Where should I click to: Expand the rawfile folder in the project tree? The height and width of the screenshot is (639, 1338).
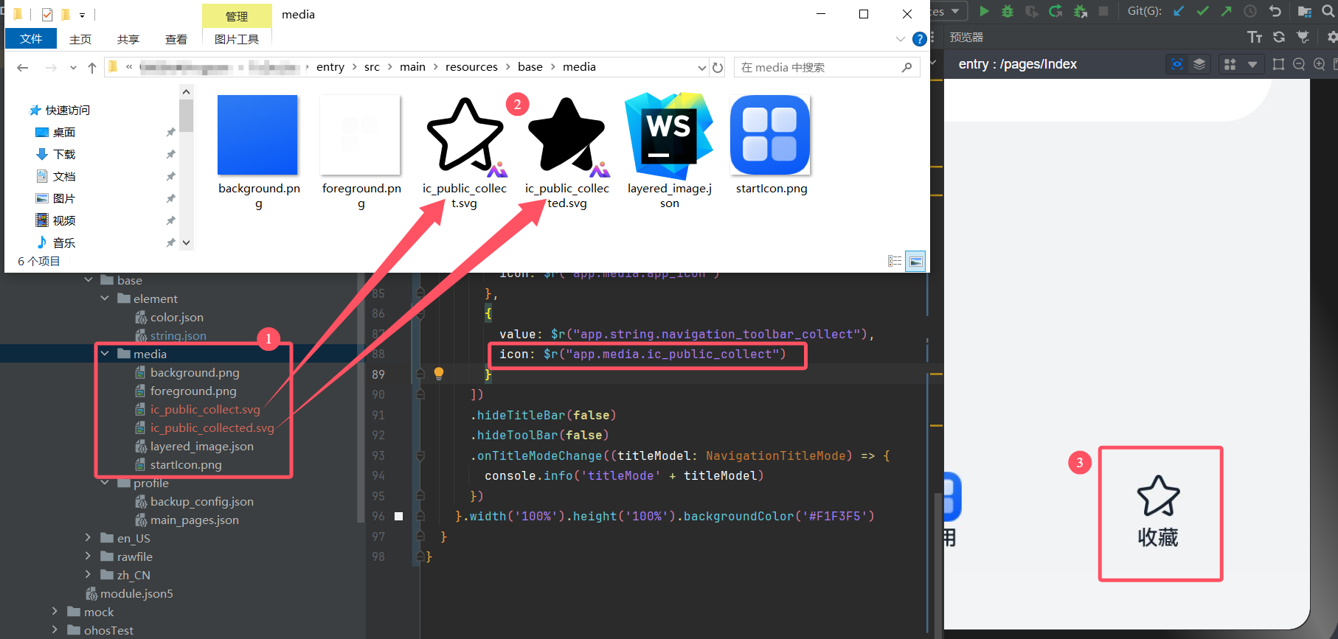[89, 556]
